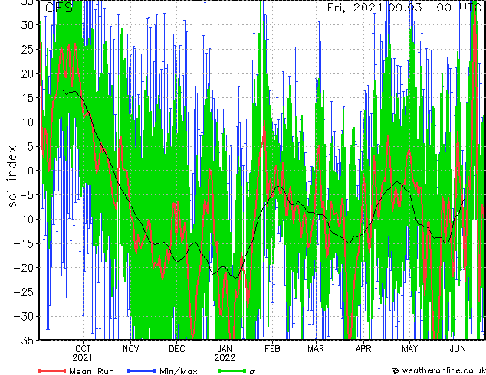Click the DEC month label
Screen dimensions: 486x375
[x=176, y=349]
